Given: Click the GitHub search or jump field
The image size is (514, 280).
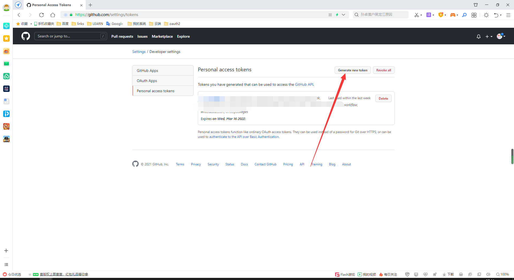Looking at the screenshot, I should pyautogui.click(x=70, y=36).
